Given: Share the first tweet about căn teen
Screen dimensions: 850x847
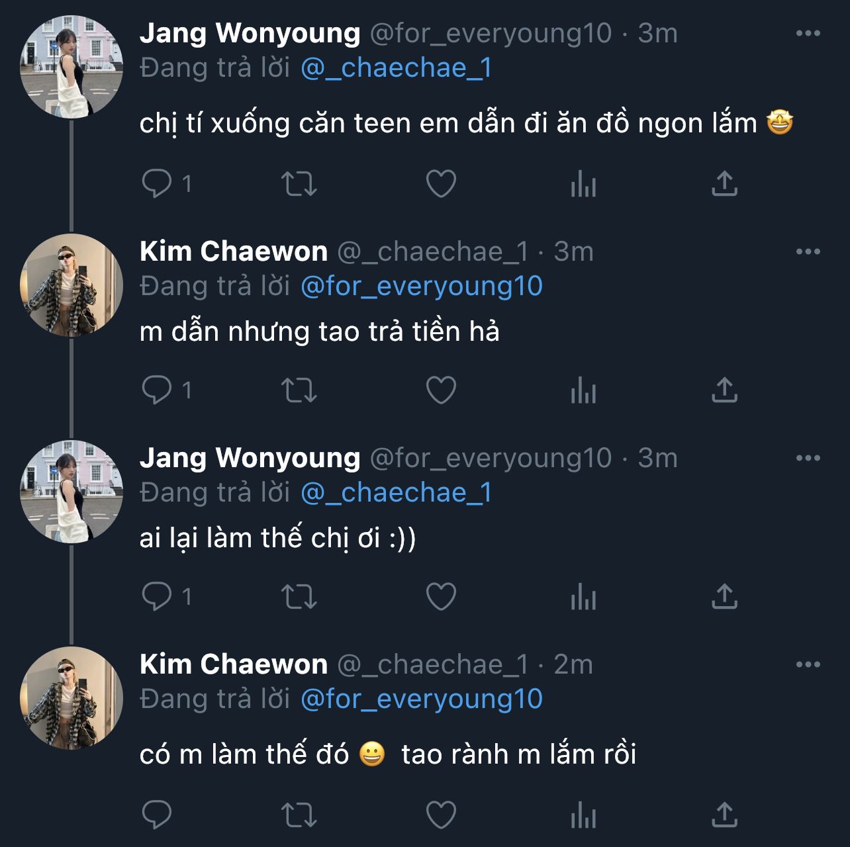Looking at the screenshot, I should click(x=724, y=184).
